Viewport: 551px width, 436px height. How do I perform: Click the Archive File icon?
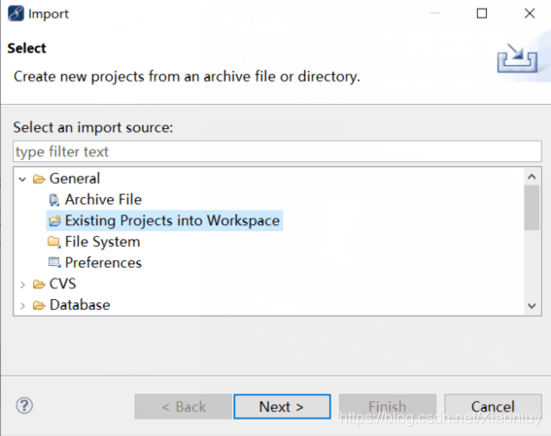coord(54,200)
